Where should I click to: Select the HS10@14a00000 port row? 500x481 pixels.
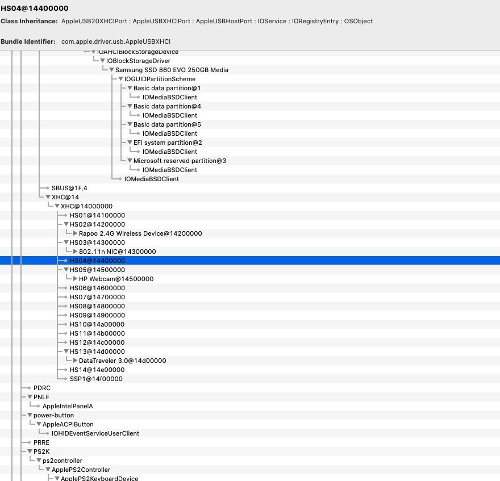pyautogui.click(x=250, y=324)
